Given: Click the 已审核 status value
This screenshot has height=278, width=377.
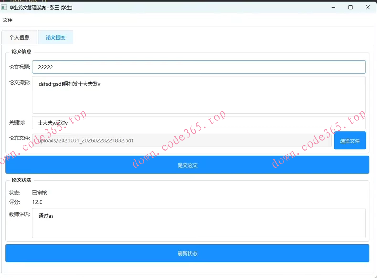Looking at the screenshot, I should [40, 193].
